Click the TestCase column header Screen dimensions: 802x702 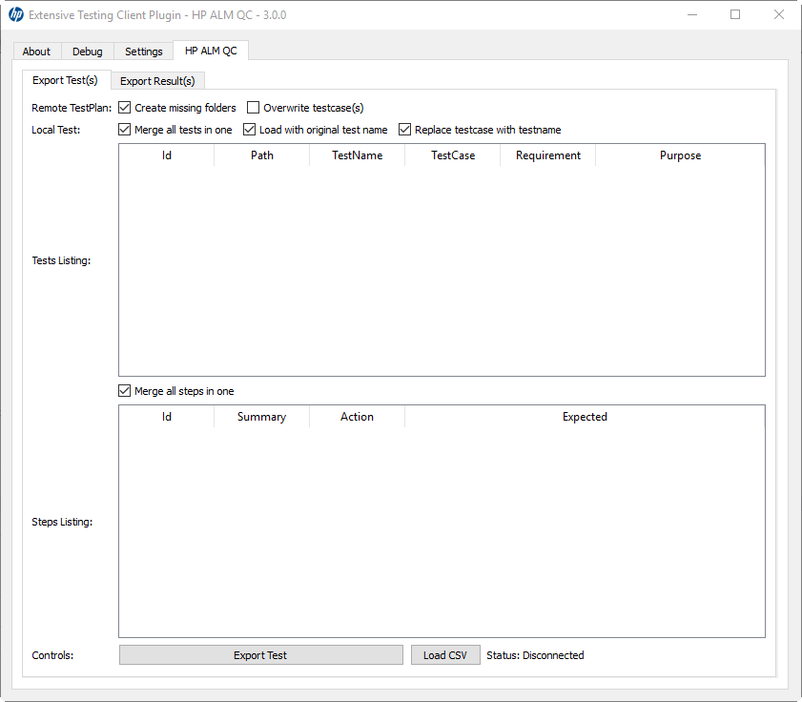[453, 155]
